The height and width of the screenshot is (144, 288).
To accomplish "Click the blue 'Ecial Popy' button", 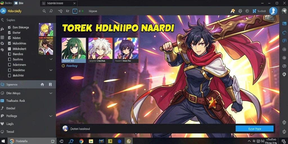I will click(255, 129).
